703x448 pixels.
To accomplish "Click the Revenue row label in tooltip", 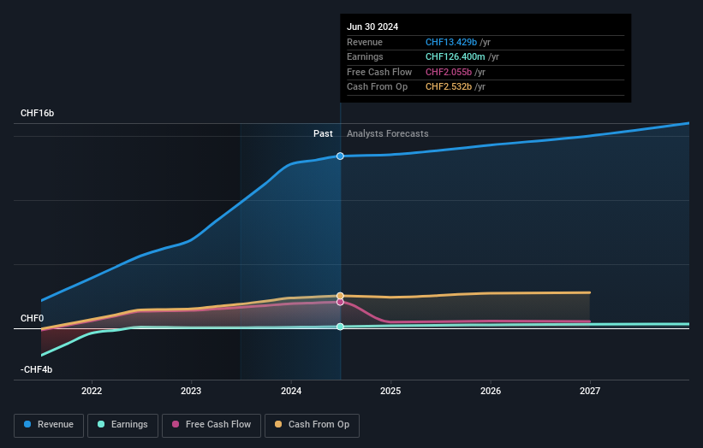I will [x=365, y=42].
